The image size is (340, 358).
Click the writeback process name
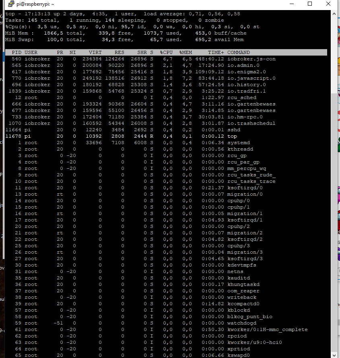(x=242, y=297)
